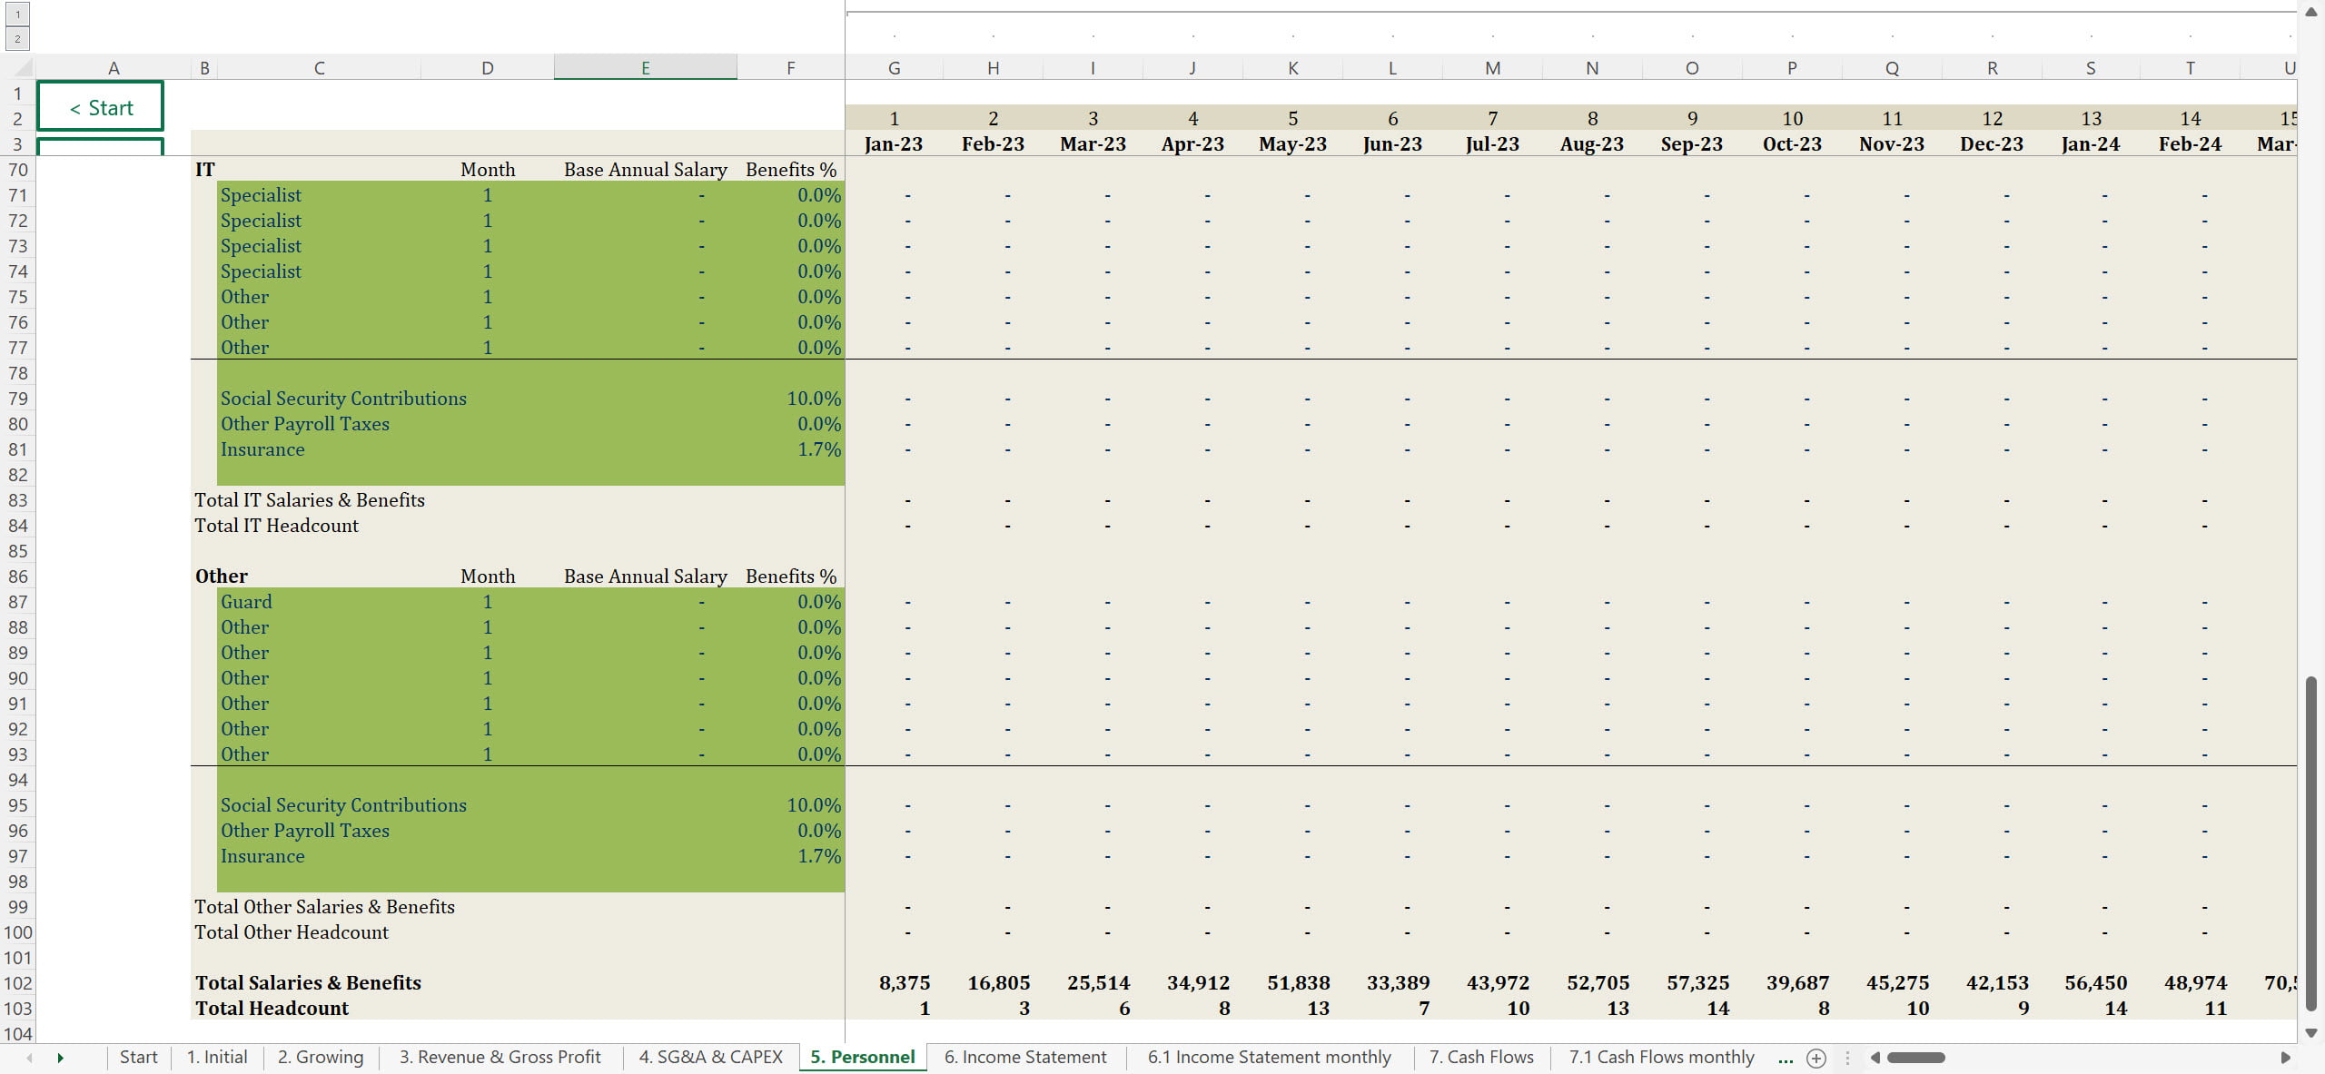Screen dimensions: 2325x1074
Task: Select column E header
Action: coord(645,68)
